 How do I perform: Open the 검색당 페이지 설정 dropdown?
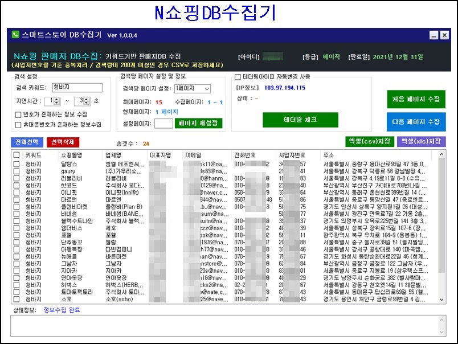(x=193, y=88)
